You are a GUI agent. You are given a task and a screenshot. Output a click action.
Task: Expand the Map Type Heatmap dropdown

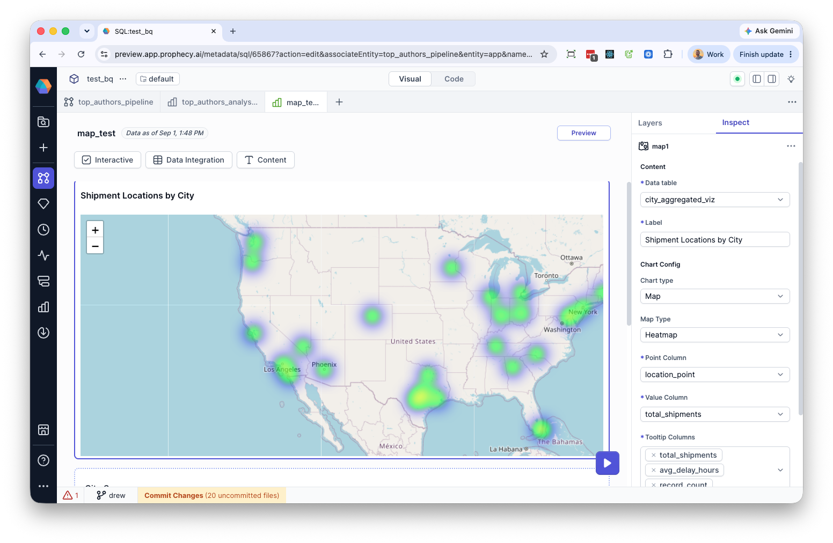(x=715, y=335)
